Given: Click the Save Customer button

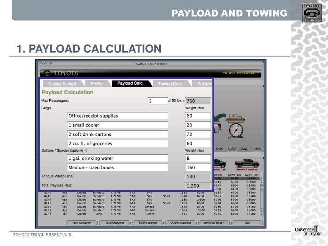Looking at the screenshot, I should [148, 223].
